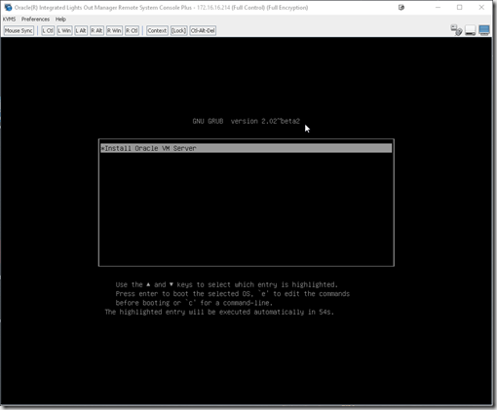497x410 pixels.
Task: Toggle the R Win key button
Action: coord(114,30)
